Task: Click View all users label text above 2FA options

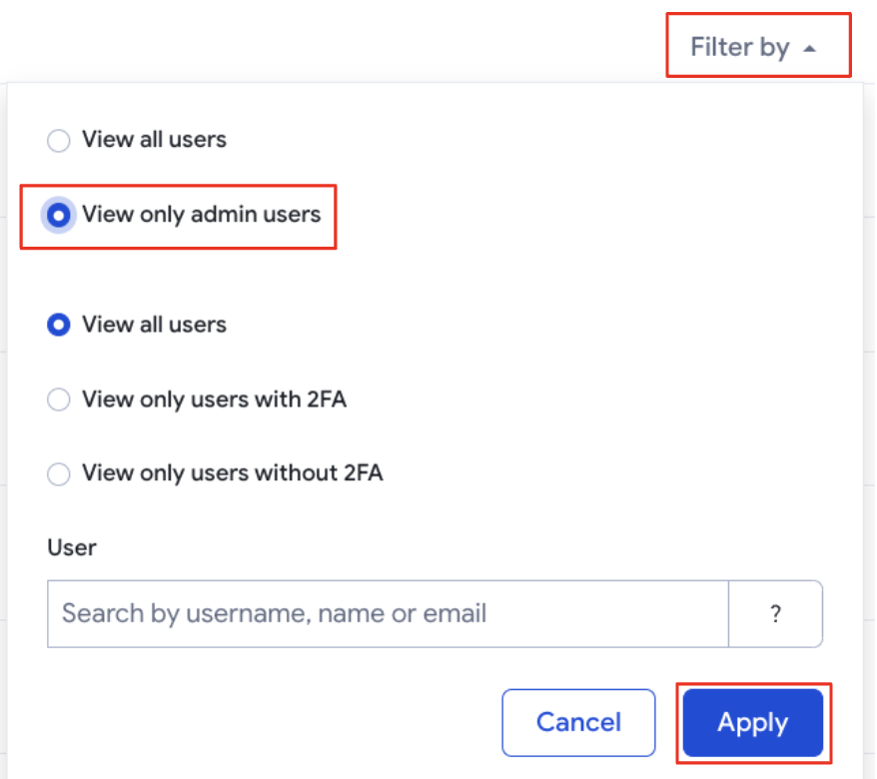Action: [155, 325]
